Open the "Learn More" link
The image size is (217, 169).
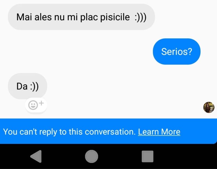point(159,132)
